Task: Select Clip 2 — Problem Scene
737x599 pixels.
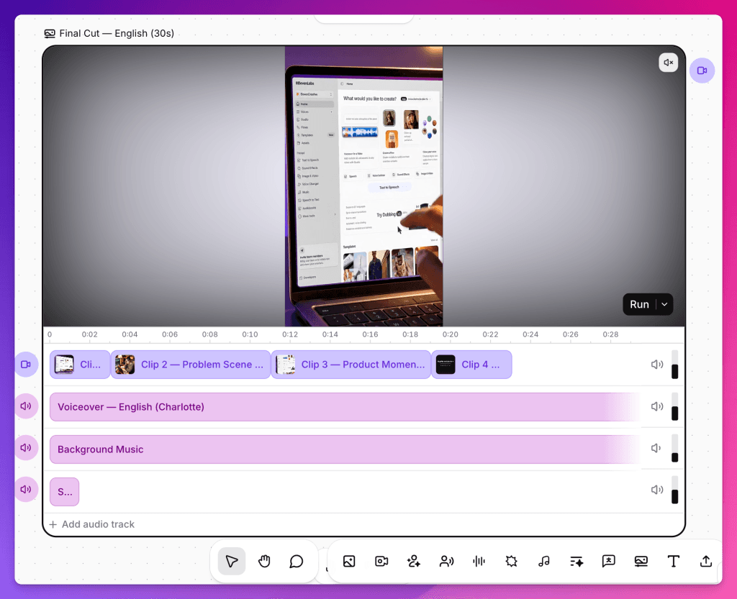Action: [x=191, y=365]
